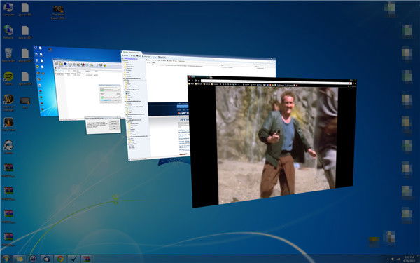Open the first WinRAR archive on desktop
The height and width of the screenshot is (263, 420).
point(8,170)
